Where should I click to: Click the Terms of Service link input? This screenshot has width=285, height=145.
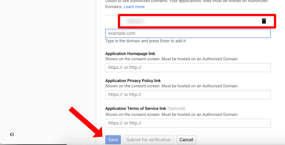(x=188, y=123)
